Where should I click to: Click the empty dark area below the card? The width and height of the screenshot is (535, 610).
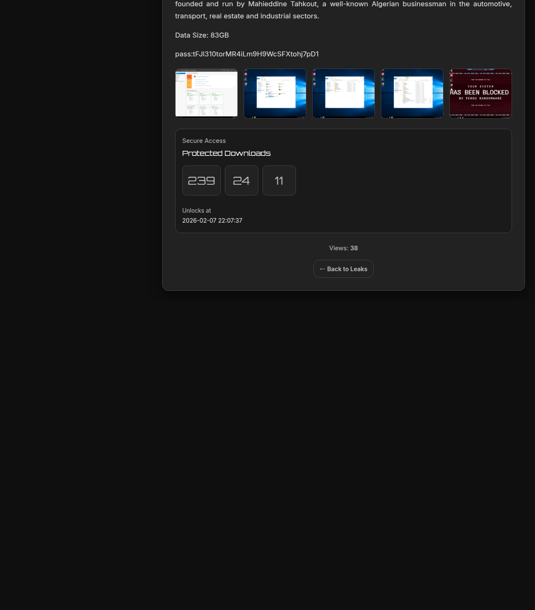tap(343, 418)
